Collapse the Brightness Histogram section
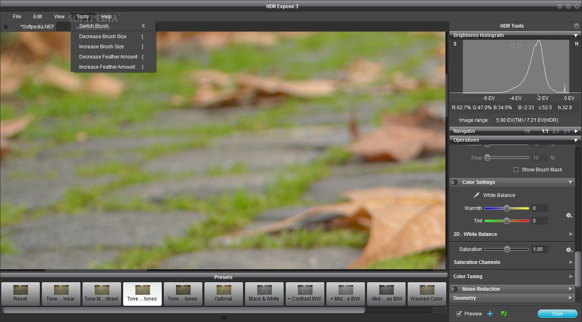This screenshot has width=582, height=322. (x=575, y=35)
